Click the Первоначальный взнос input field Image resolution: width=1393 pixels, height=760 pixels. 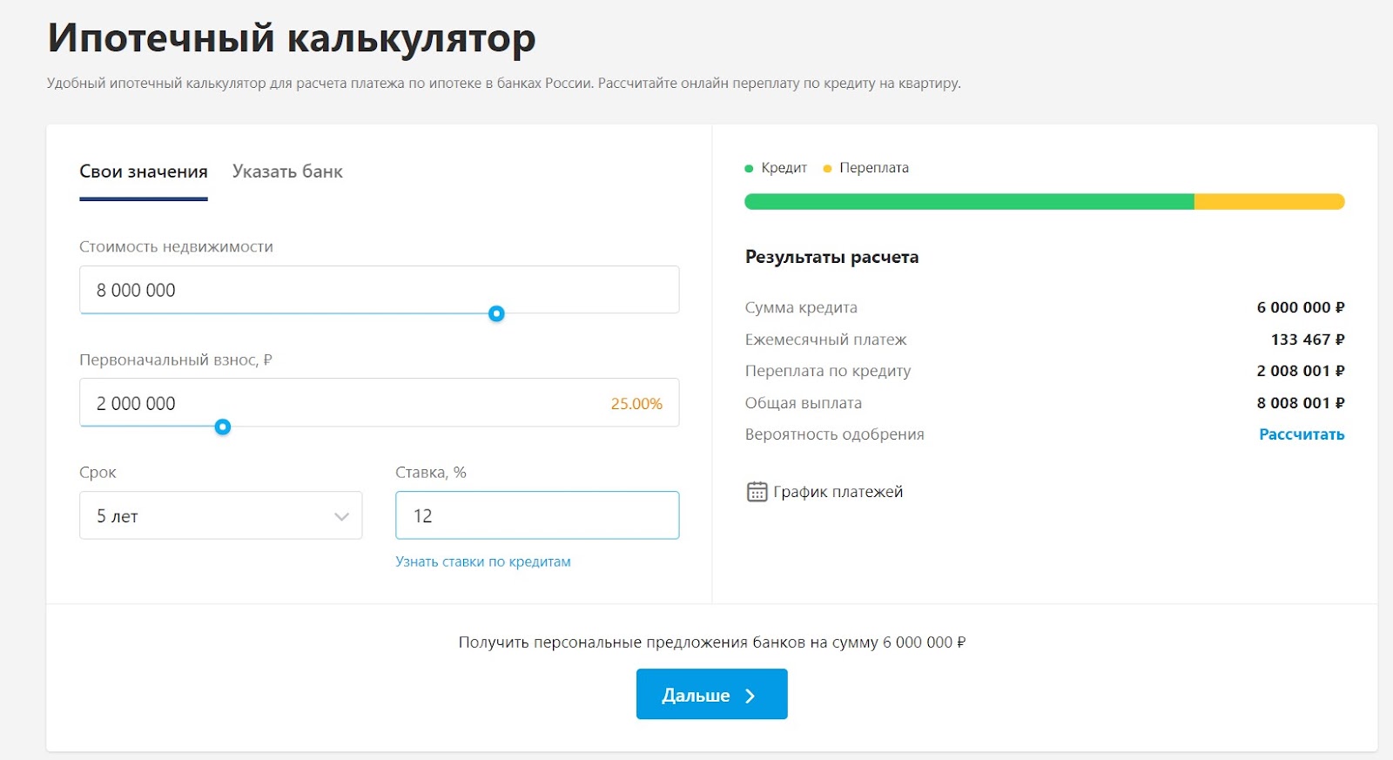380,403
